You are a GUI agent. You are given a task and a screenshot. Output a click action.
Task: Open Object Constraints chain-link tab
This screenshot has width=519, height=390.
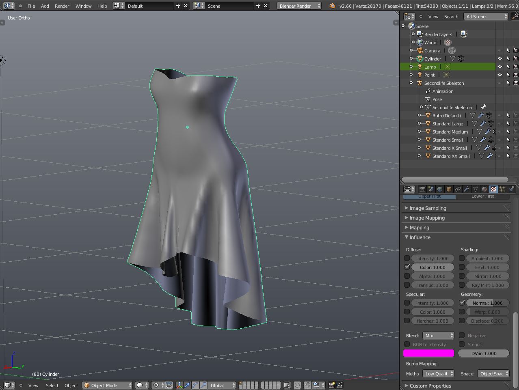(x=458, y=189)
